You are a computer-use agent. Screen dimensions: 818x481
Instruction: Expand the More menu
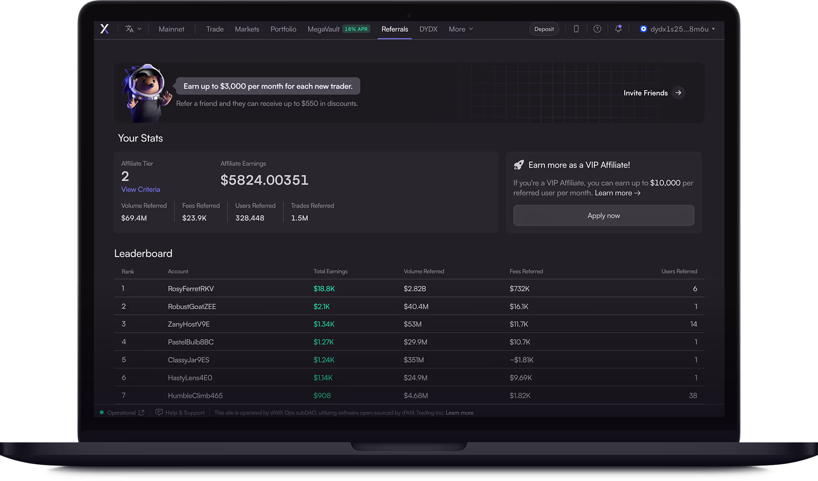point(461,29)
